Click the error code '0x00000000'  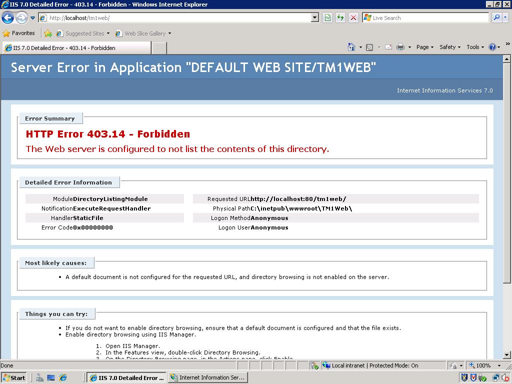93,227
